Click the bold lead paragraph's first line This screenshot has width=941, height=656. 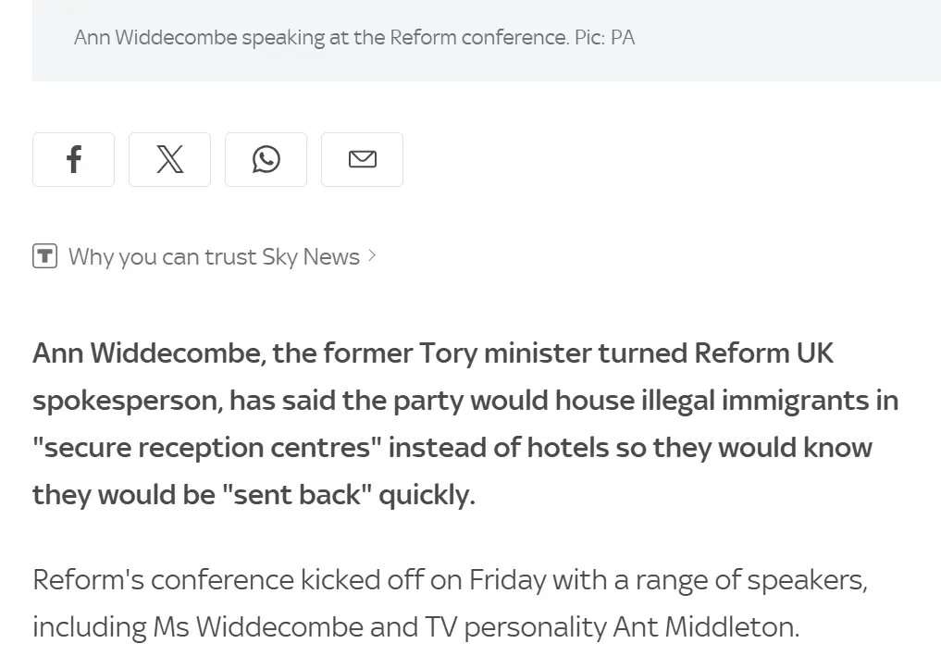433,353
